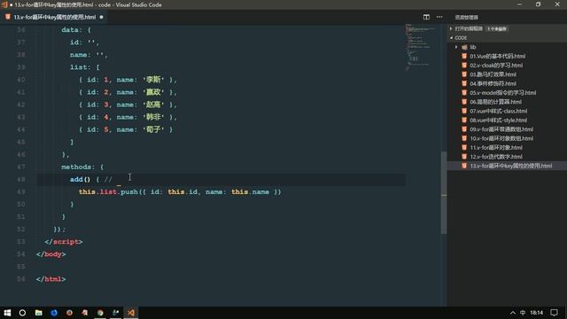567x319 pixels.
Task: Click the 18:14 clock in system tray
Action: (537, 313)
